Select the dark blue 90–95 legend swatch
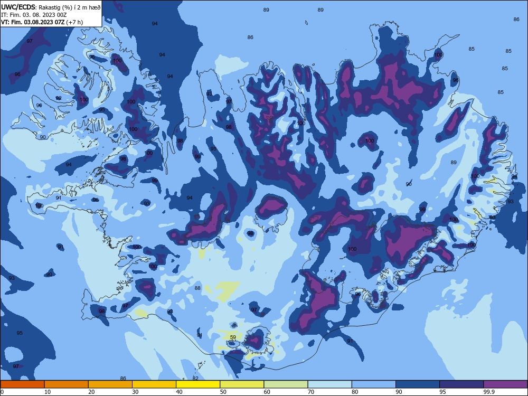The width and height of the screenshot is (528, 396). tap(418, 384)
